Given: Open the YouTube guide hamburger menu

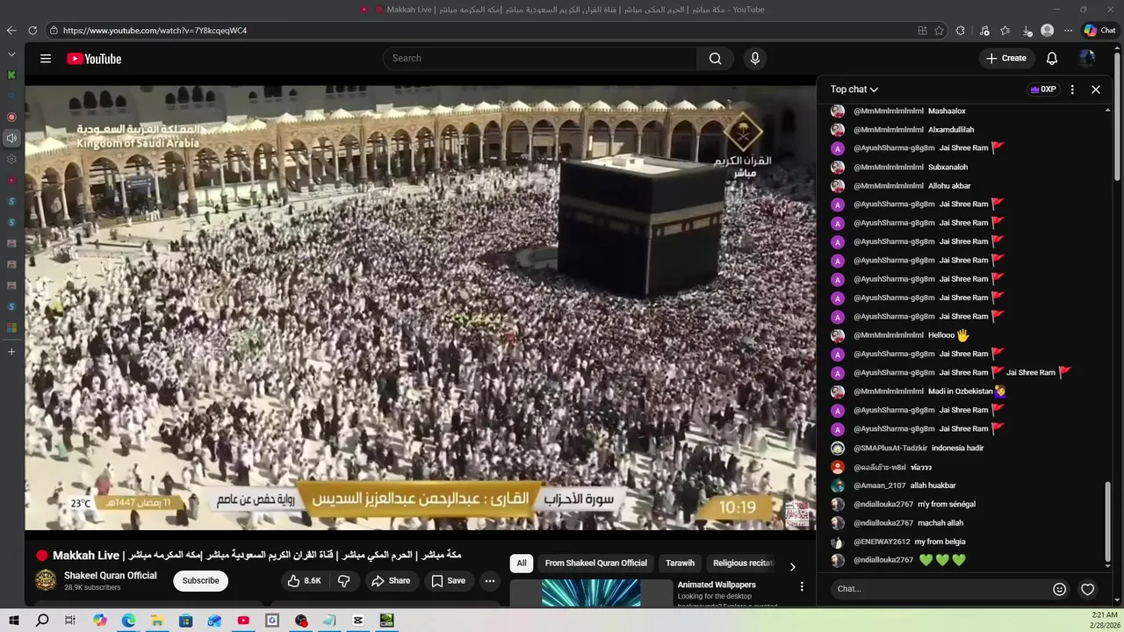Looking at the screenshot, I should point(46,59).
